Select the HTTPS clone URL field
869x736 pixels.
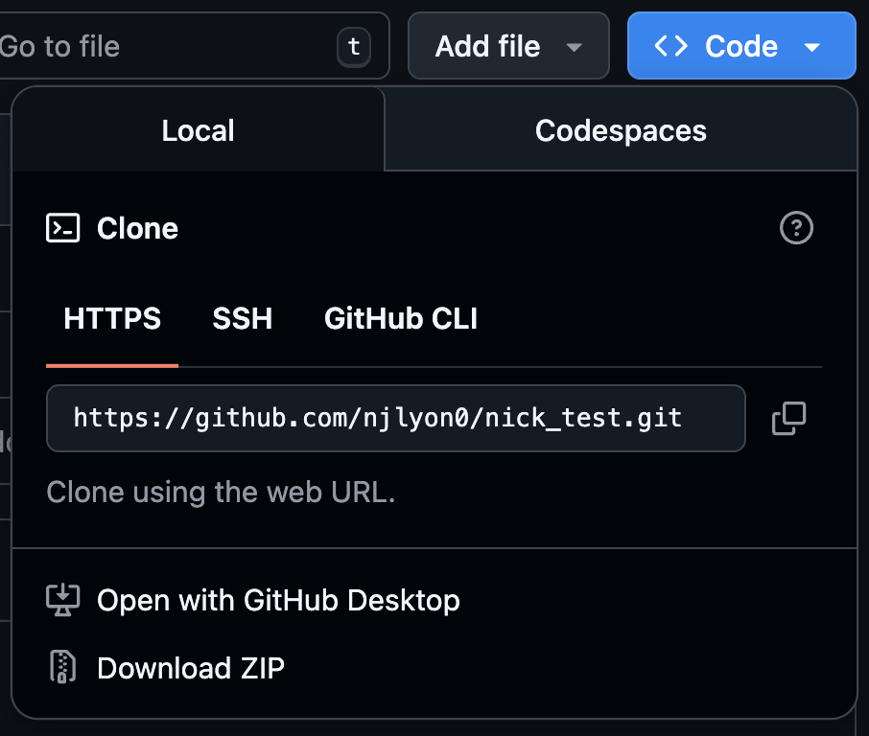tap(396, 419)
